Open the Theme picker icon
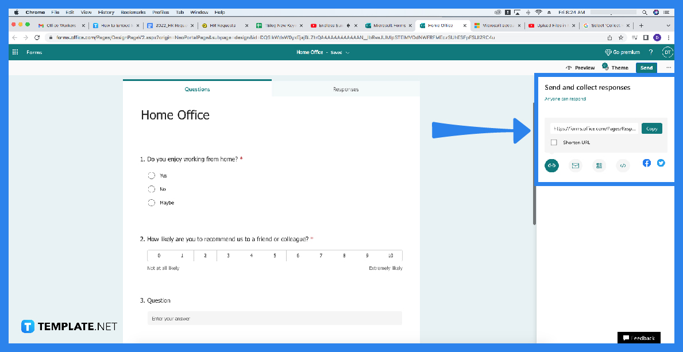 coord(605,67)
